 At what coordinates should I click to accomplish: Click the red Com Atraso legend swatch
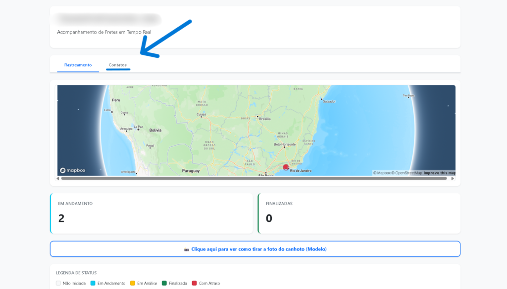(194, 283)
